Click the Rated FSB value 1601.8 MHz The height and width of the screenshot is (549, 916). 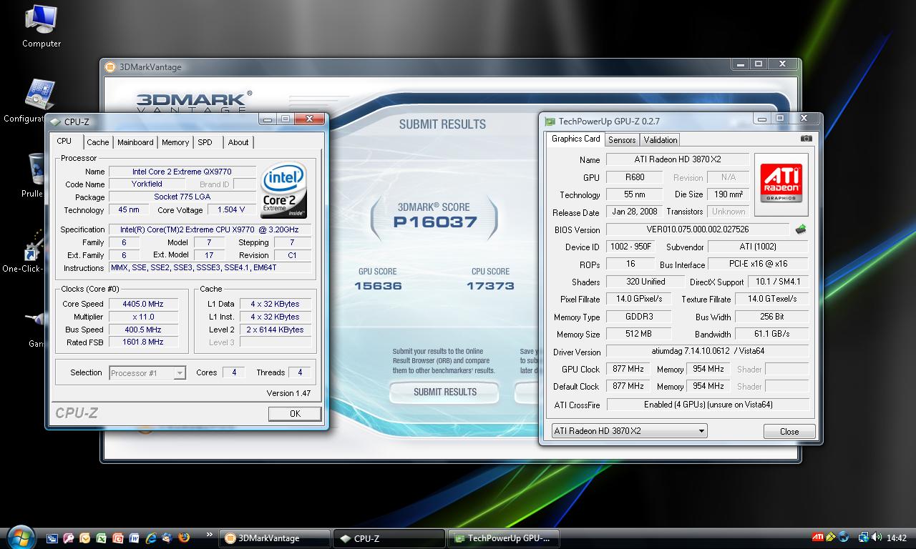click(x=143, y=342)
